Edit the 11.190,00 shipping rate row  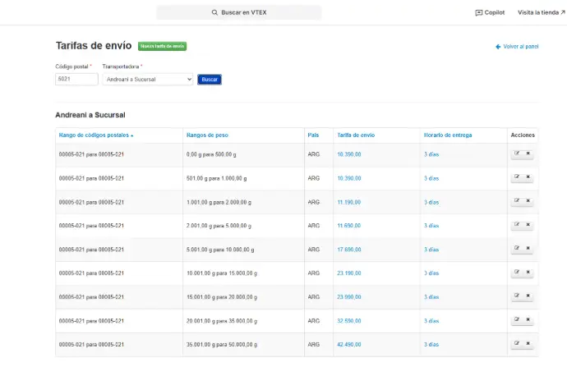click(x=517, y=201)
